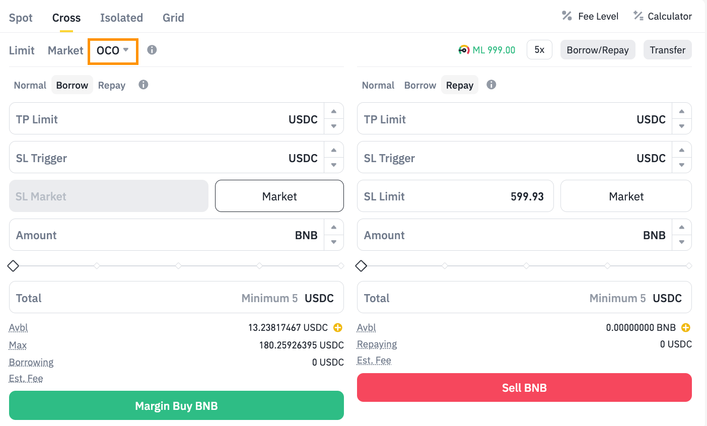Select Normal mode on buy side
Image resolution: width=707 pixels, height=426 pixels.
pyautogui.click(x=30, y=85)
